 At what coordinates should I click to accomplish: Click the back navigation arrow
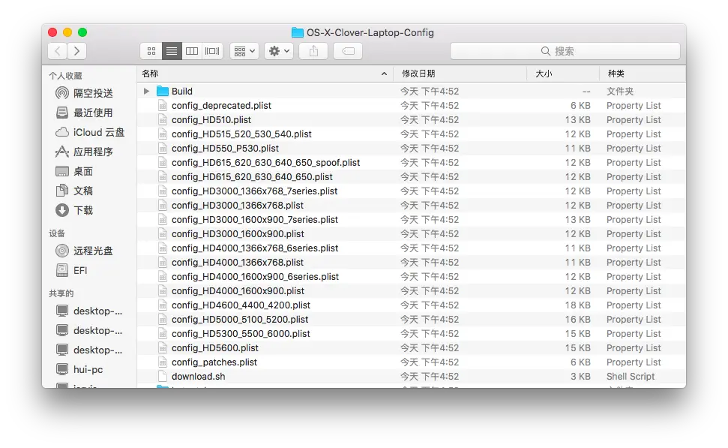click(x=57, y=50)
